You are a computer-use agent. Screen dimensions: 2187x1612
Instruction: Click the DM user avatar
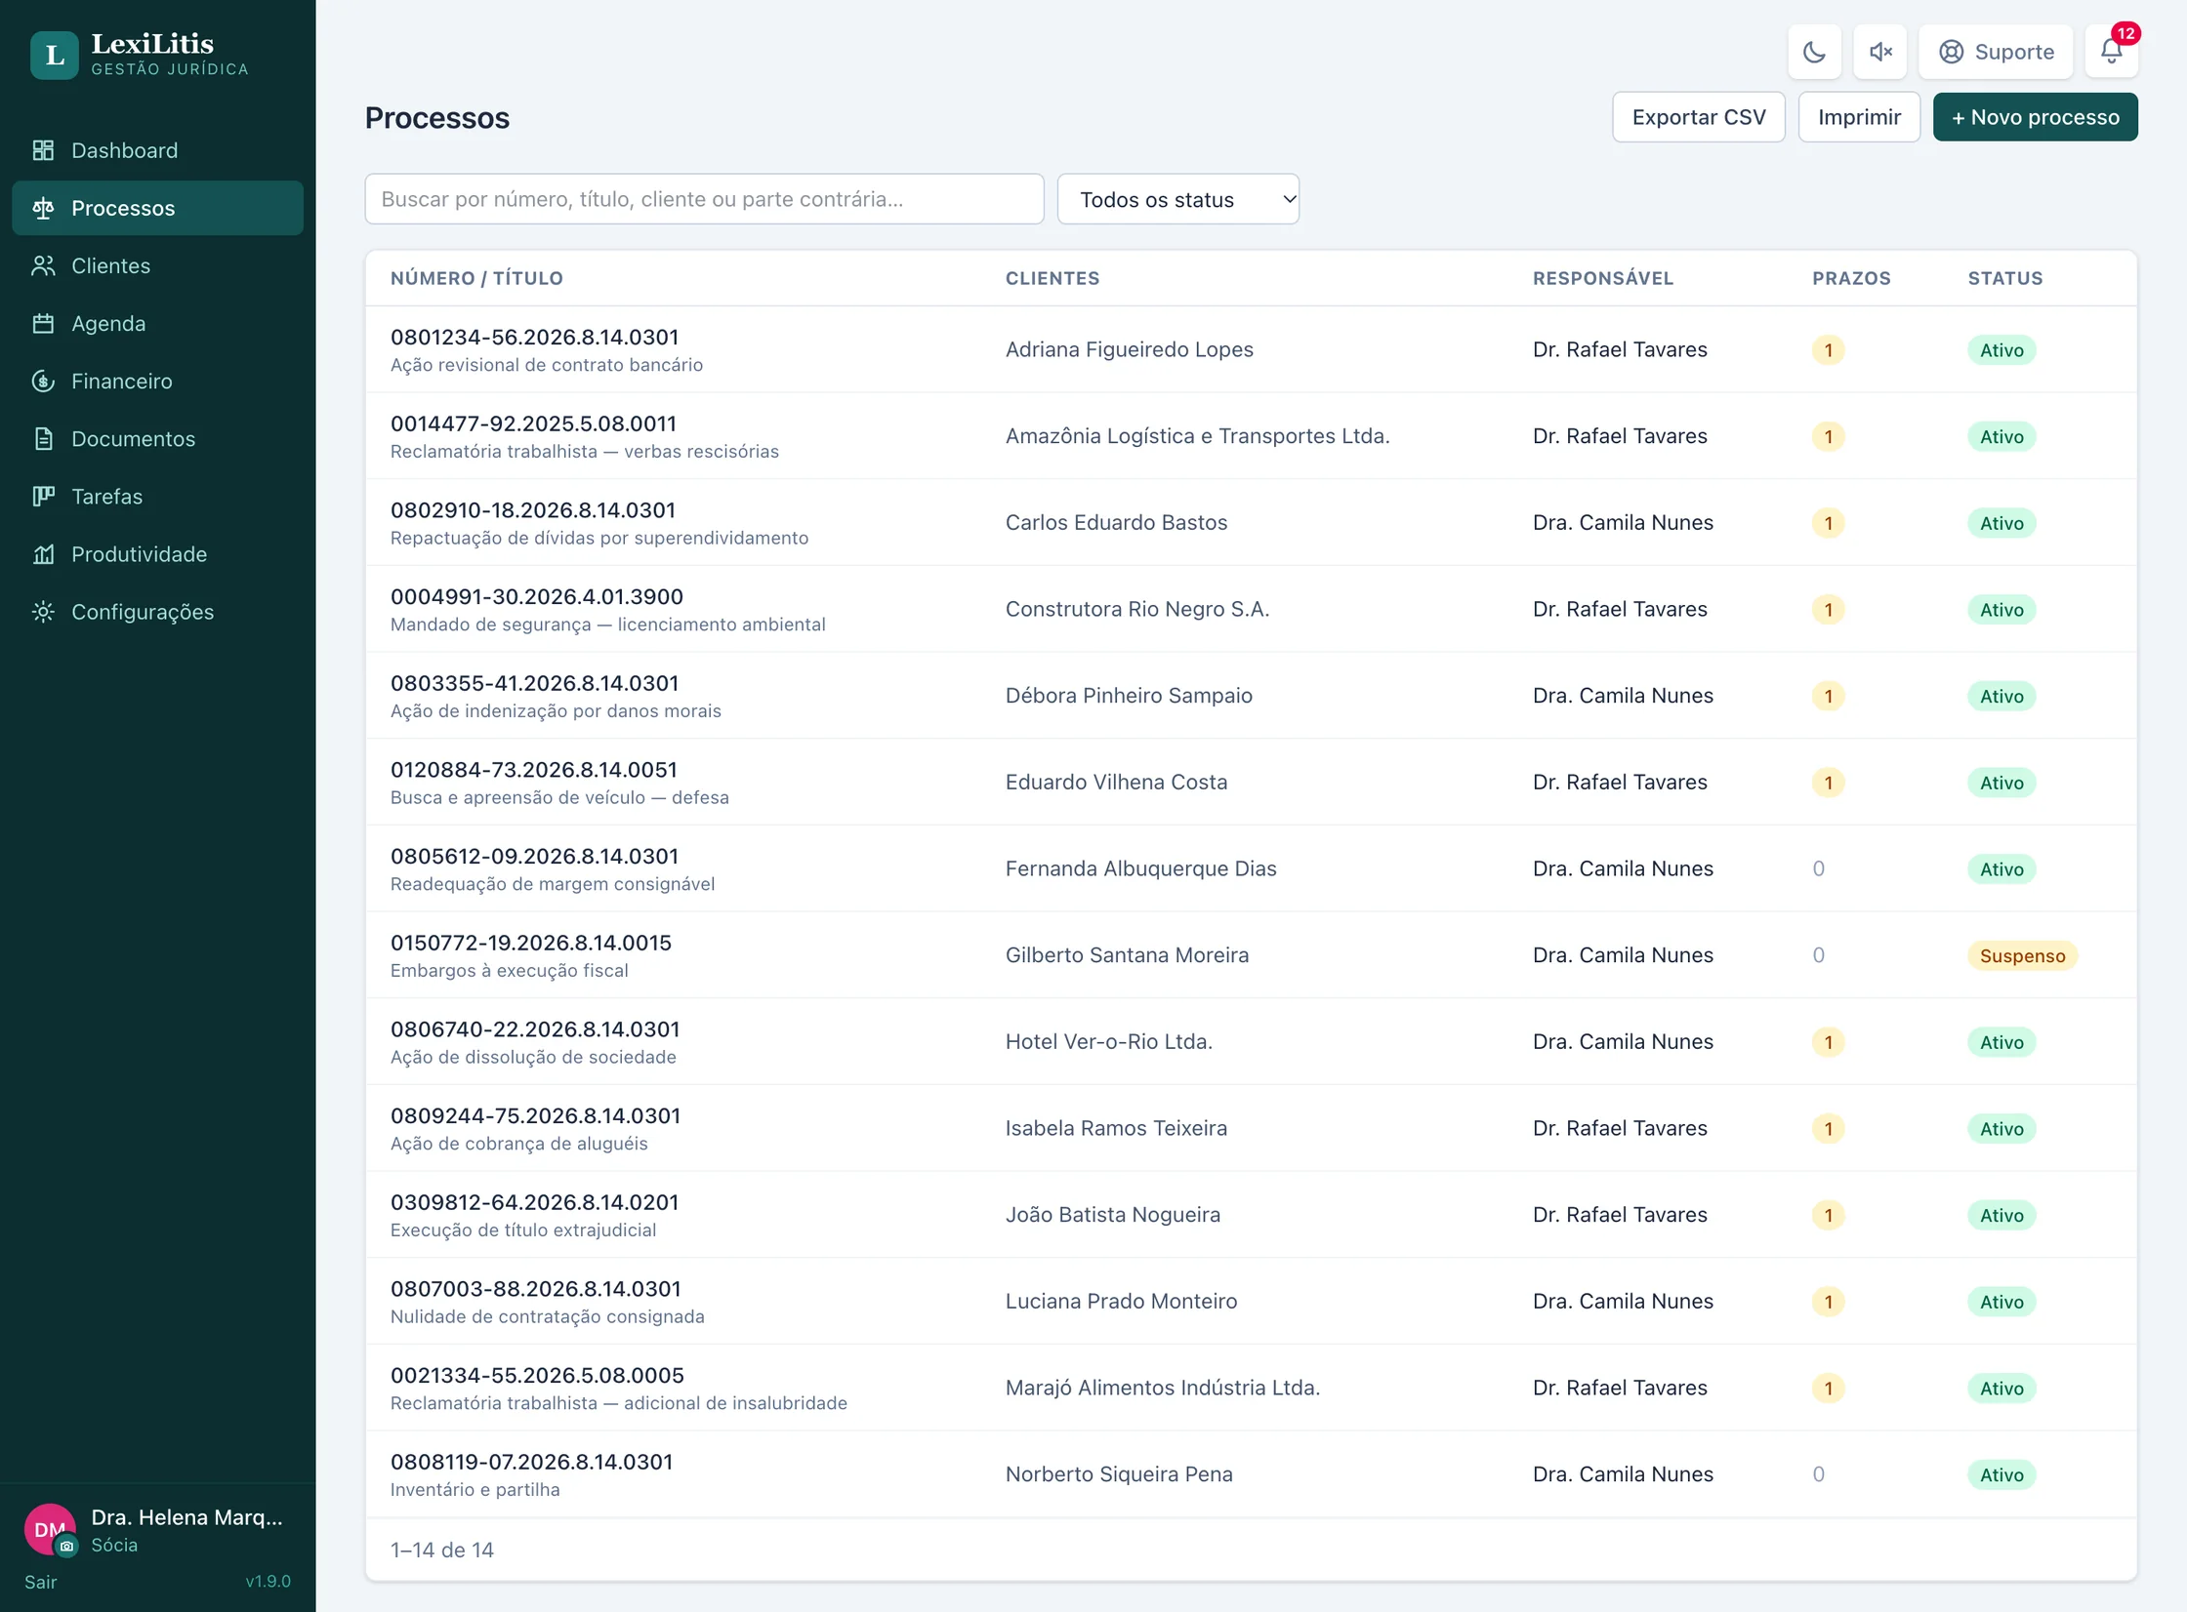coord(50,1529)
